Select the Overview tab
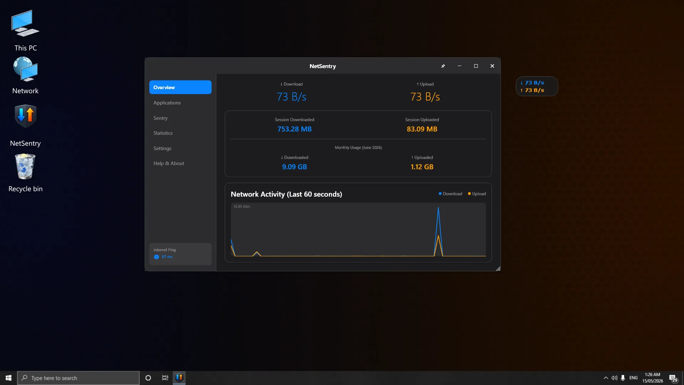 [x=180, y=87]
